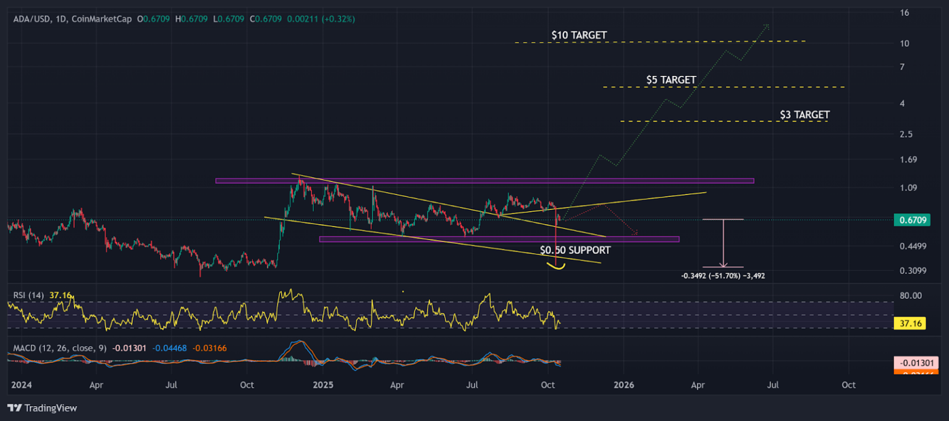The height and width of the screenshot is (421, 949).
Task: Open the RSI (14) indicator legend
Action: 28,296
